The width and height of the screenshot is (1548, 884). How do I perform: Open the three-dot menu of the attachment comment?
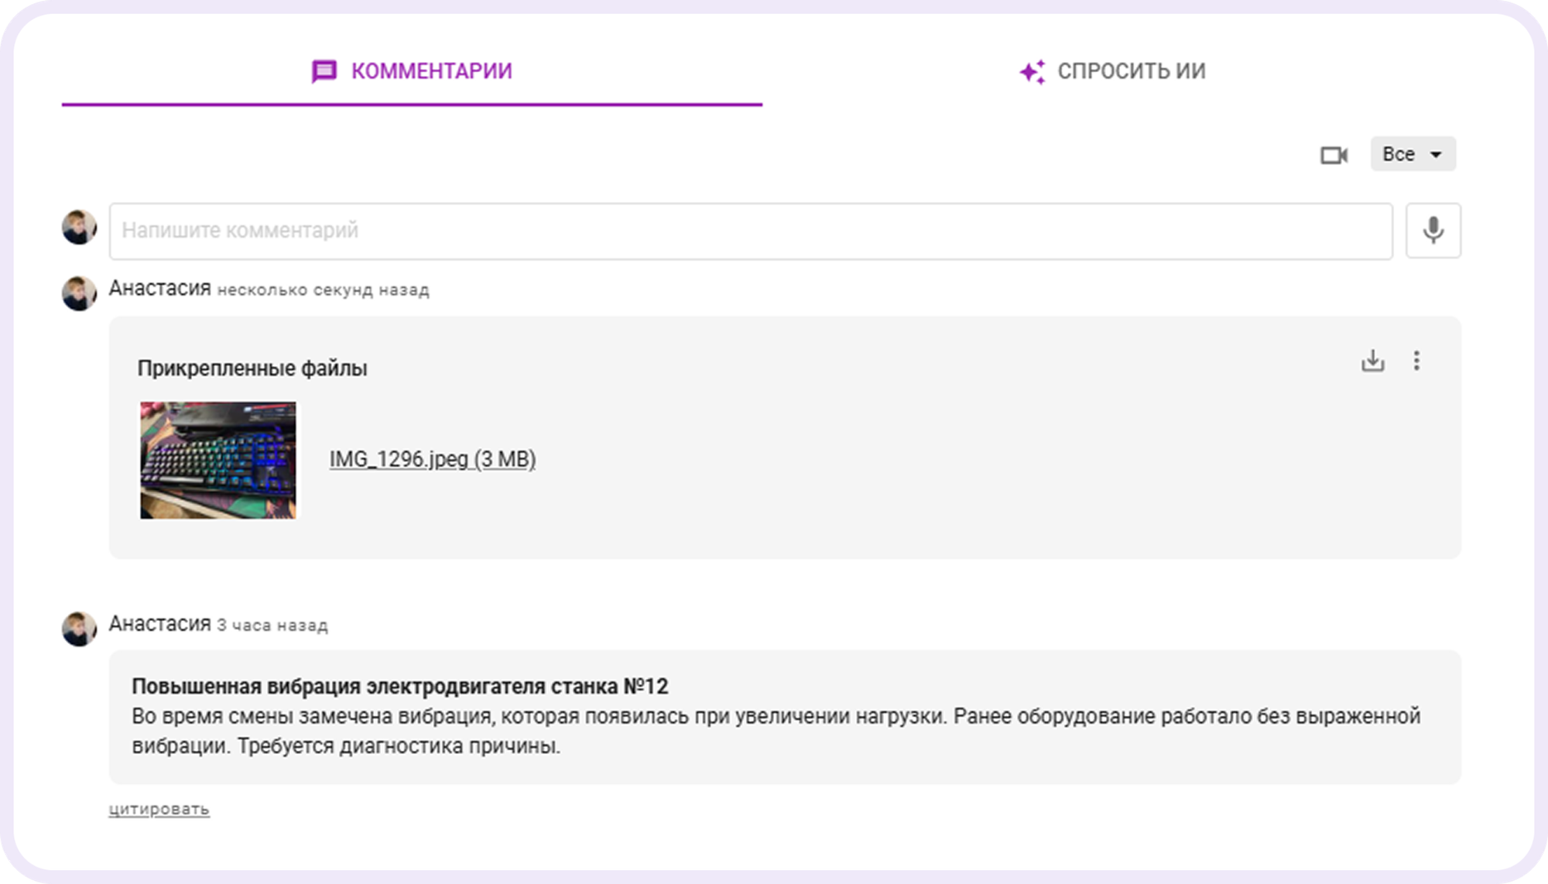click(x=1416, y=361)
